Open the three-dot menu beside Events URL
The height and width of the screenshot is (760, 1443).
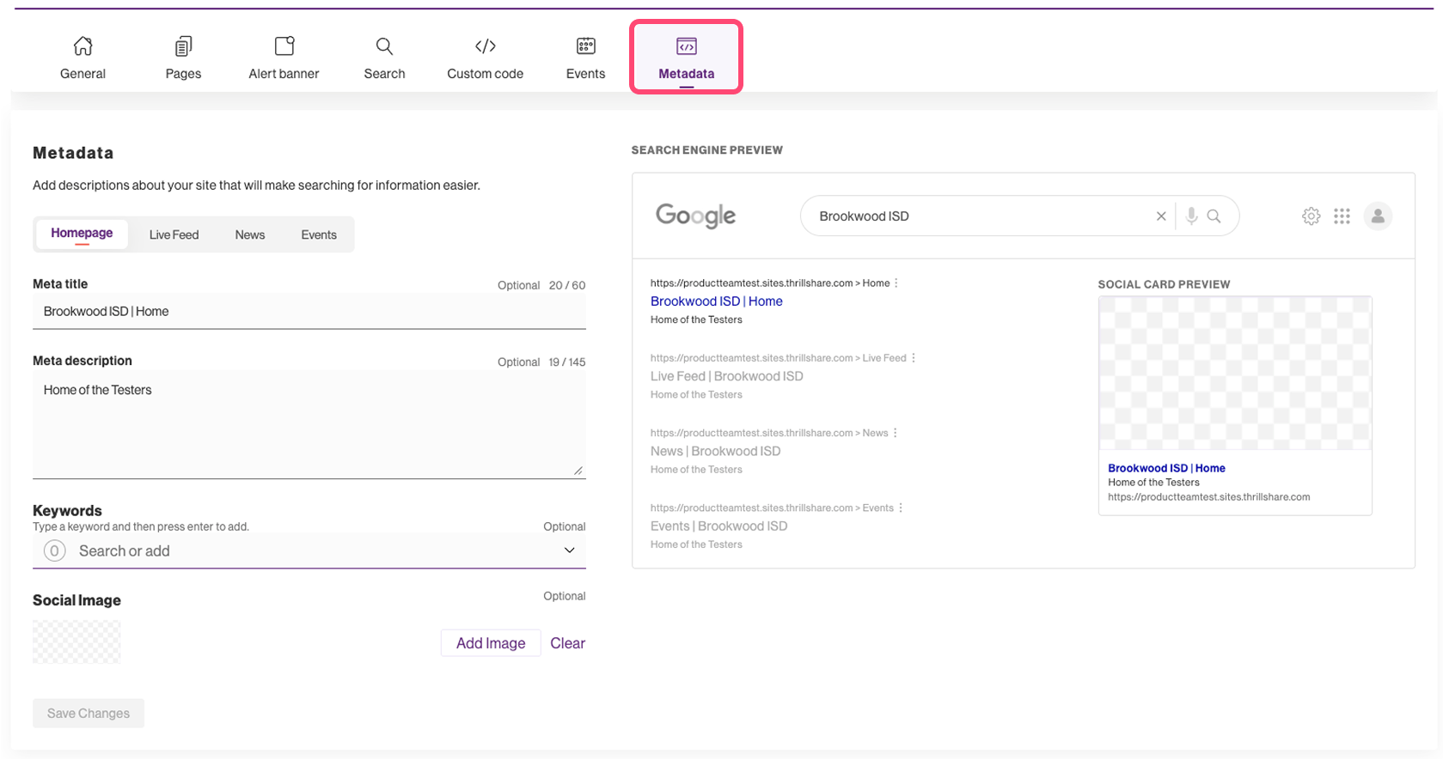(x=901, y=507)
